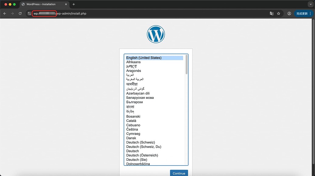Select Deutsch (Sie) language option
Screen dimensions: 315x176
[x=154, y=160]
